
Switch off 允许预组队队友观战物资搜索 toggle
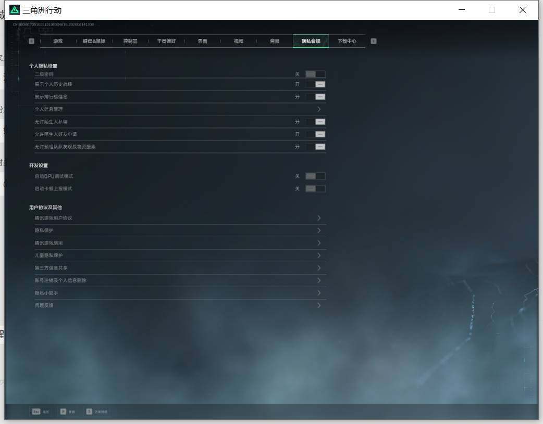(315, 147)
